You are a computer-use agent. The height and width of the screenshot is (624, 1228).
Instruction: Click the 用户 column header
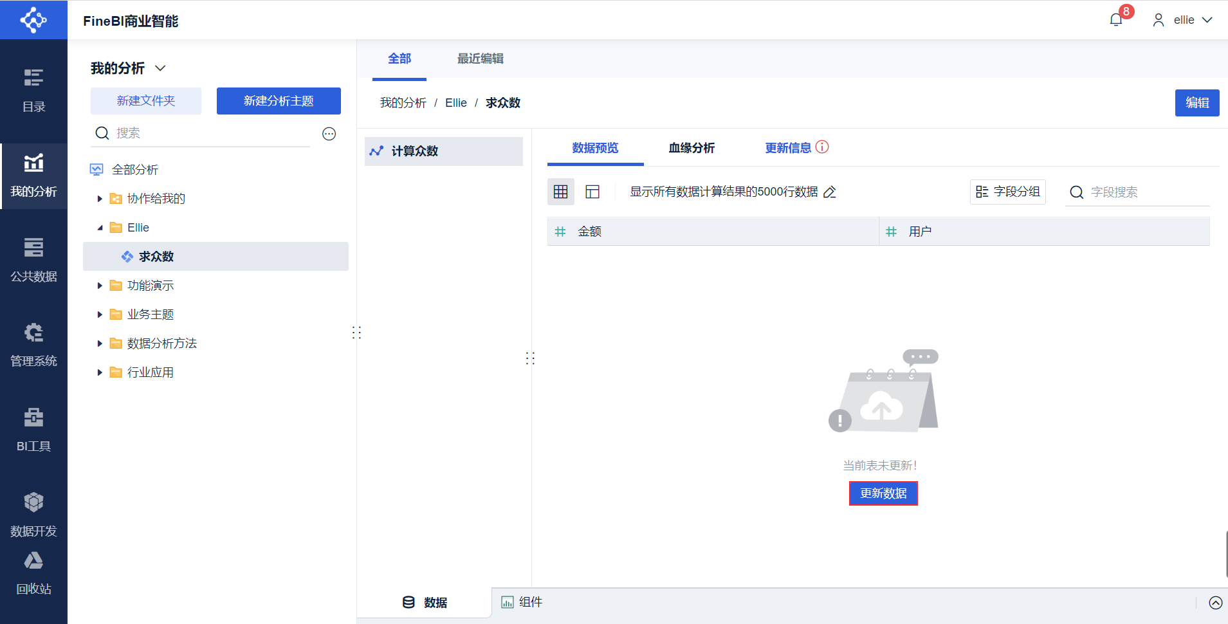tap(1045, 232)
